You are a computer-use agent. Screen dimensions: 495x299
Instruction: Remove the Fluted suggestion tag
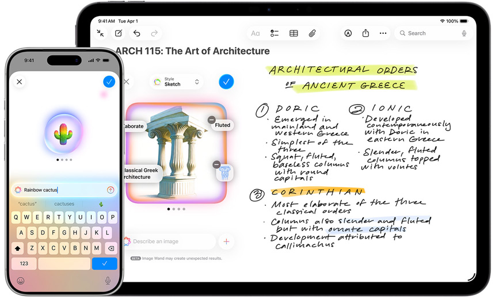click(212, 120)
